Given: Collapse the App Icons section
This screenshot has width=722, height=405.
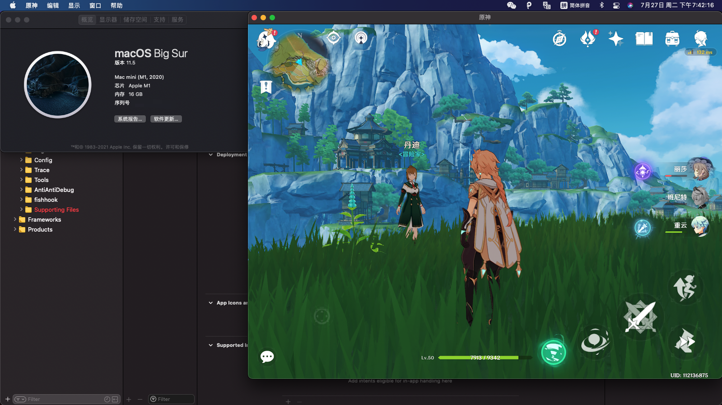Looking at the screenshot, I should 210,303.
